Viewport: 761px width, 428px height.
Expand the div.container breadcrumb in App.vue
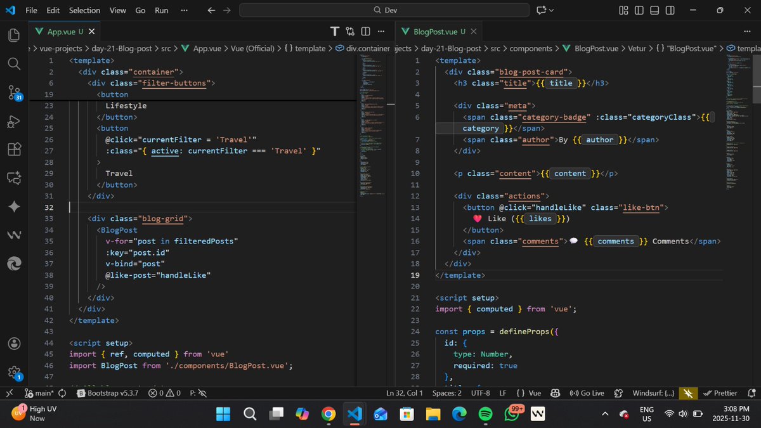[x=362, y=48]
